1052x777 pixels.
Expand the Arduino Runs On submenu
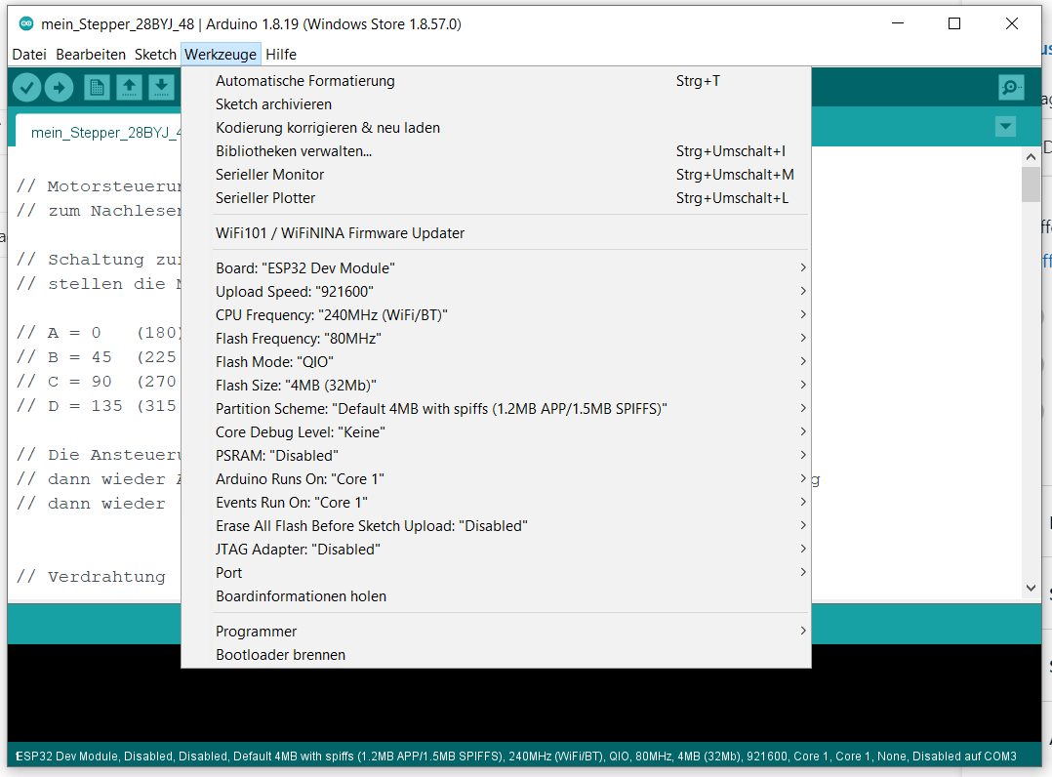(x=496, y=479)
